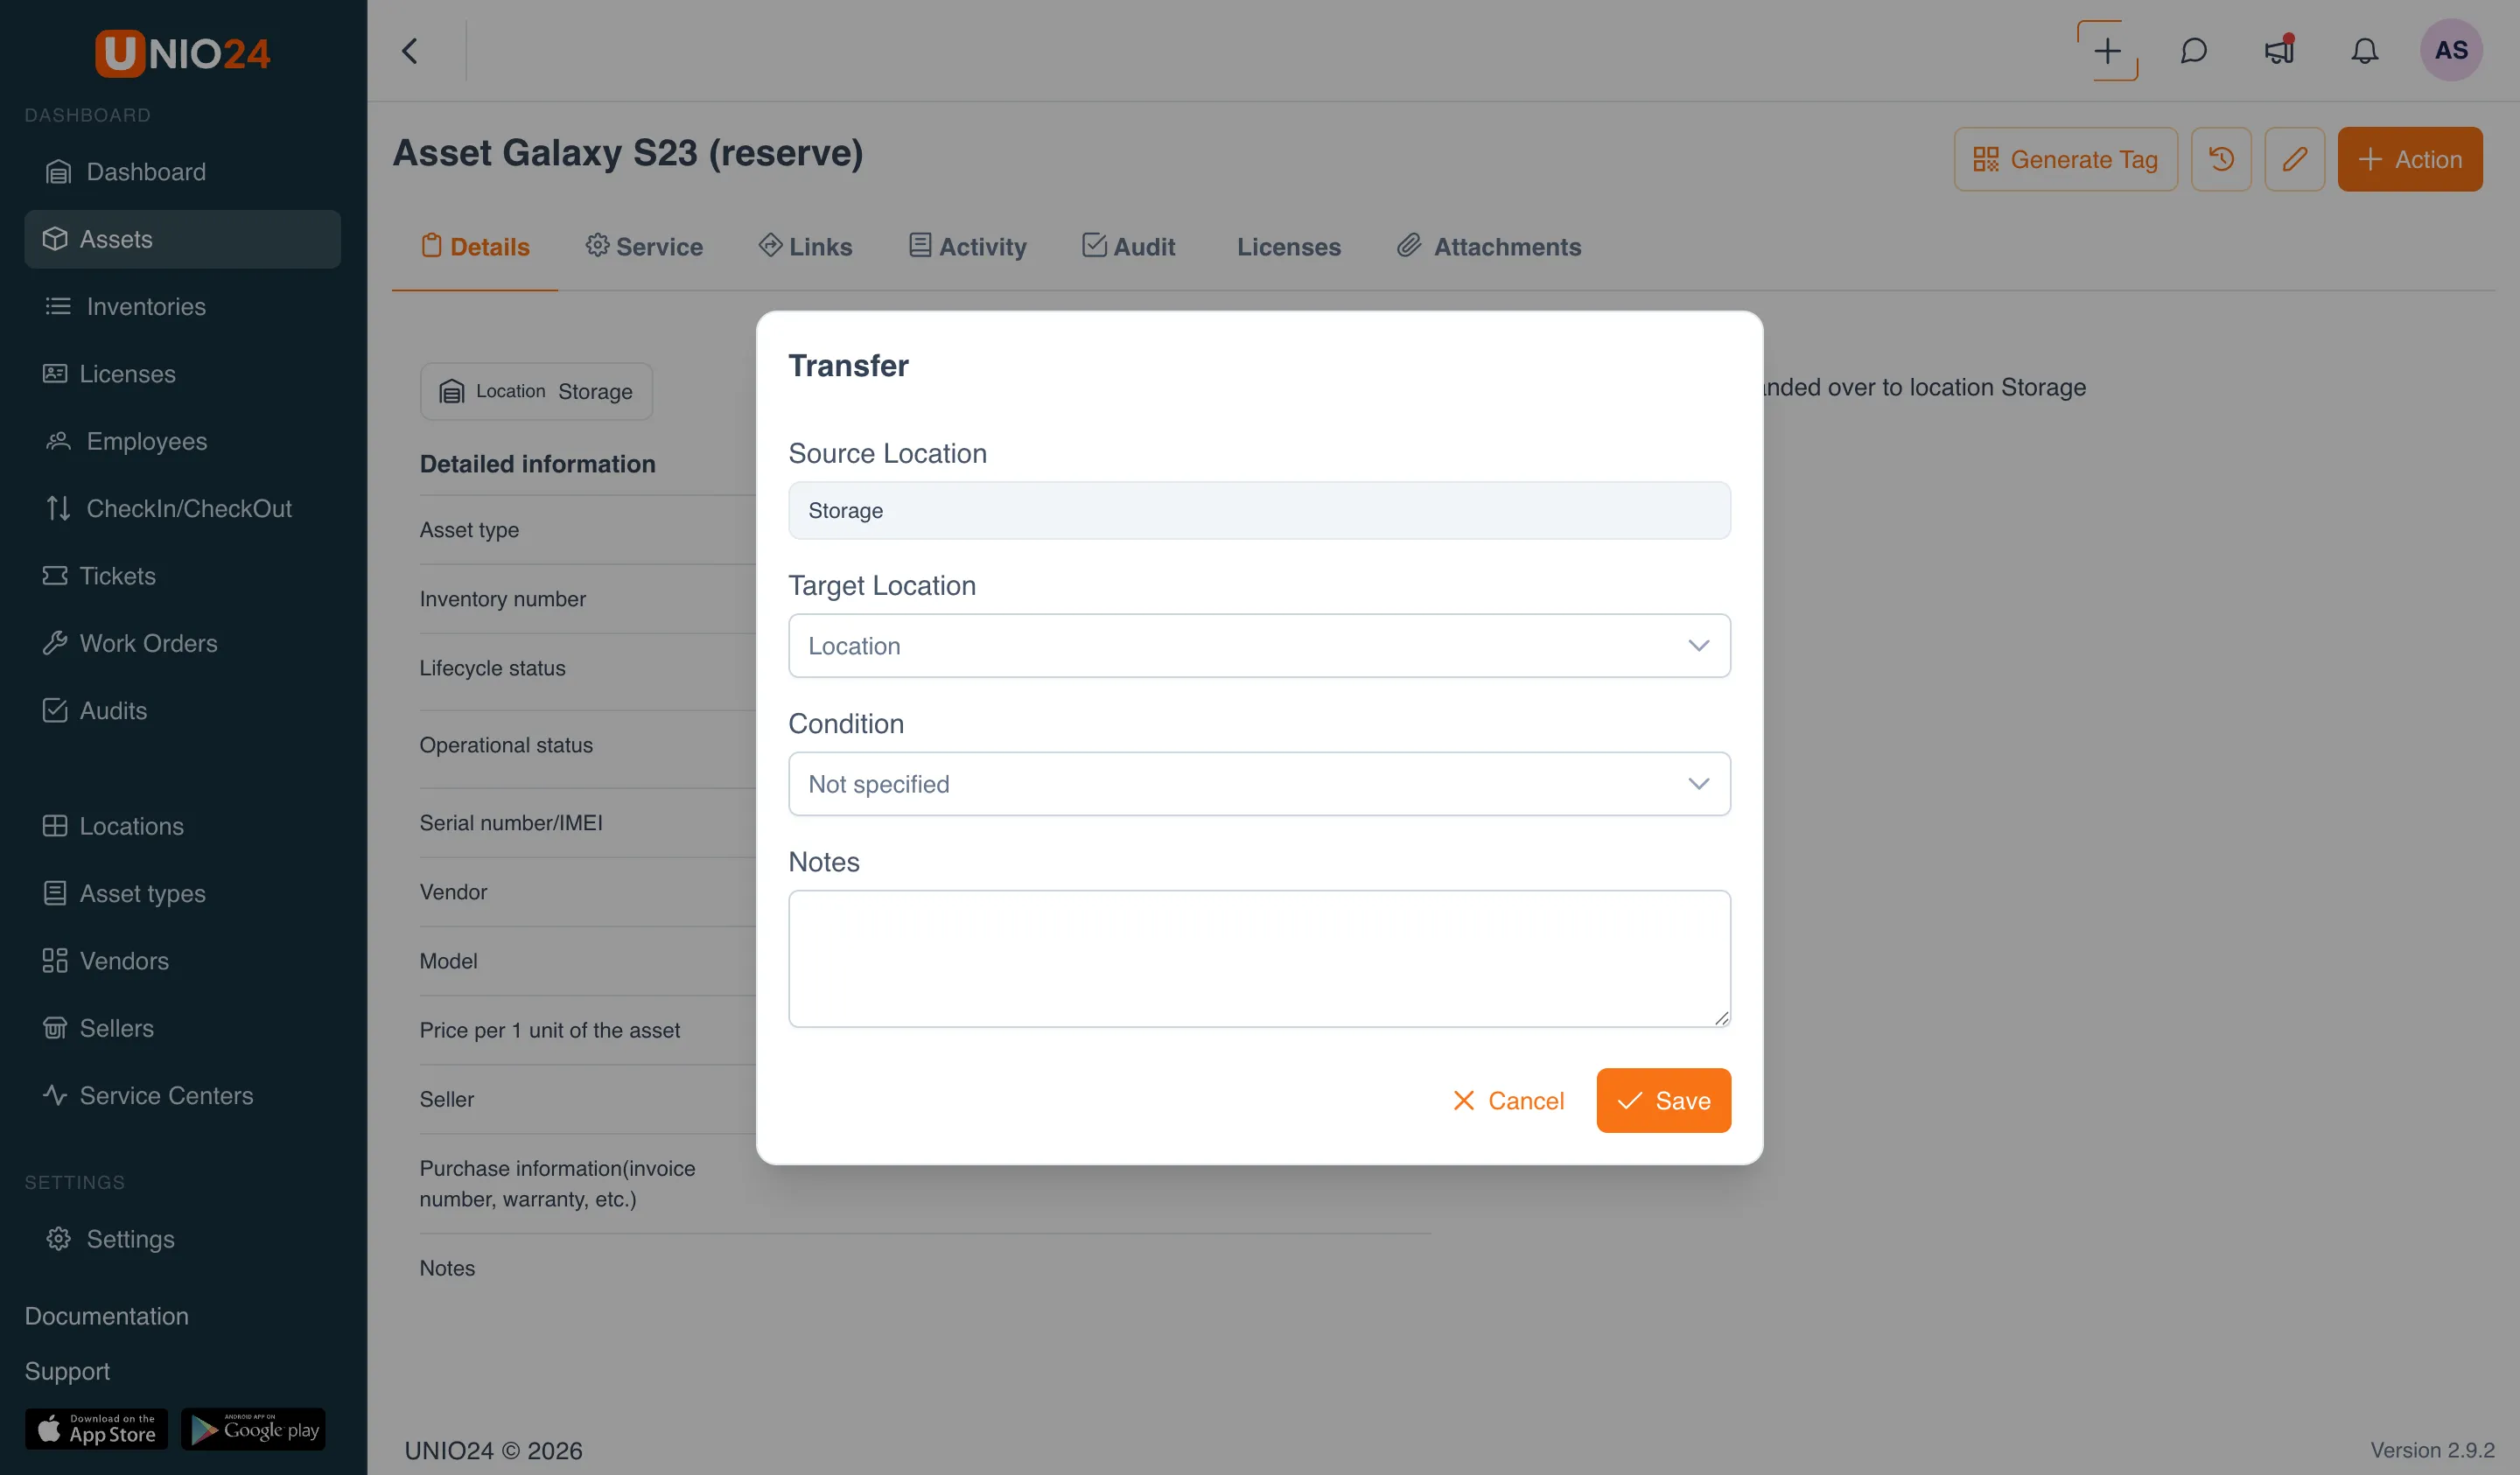This screenshot has height=1475, width=2520.
Task: Go back with the left chevron arrow
Action: (410, 51)
